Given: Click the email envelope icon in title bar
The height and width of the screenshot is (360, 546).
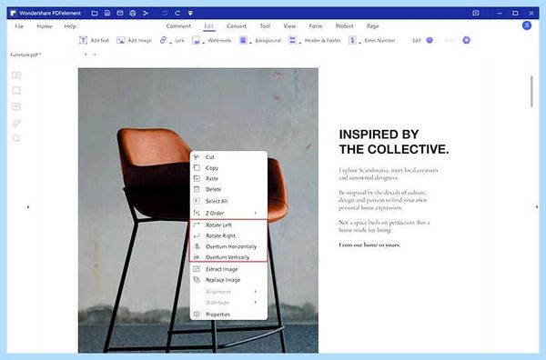Looking at the screenshot, I should (x=120, y=14).
